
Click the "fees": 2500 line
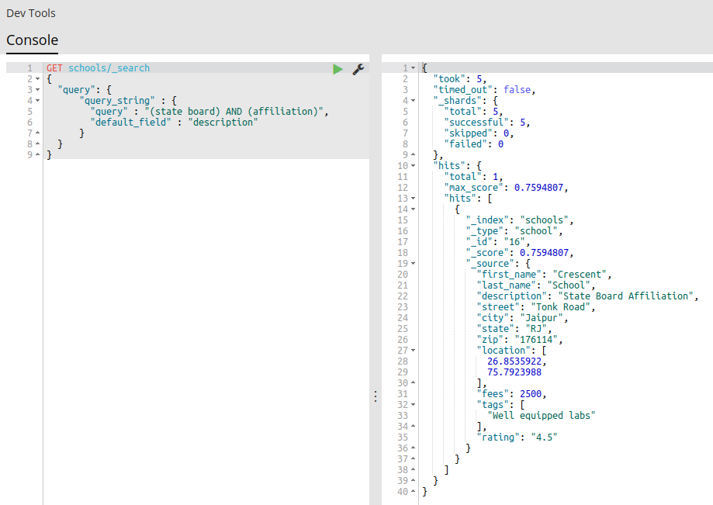[511, 394]
